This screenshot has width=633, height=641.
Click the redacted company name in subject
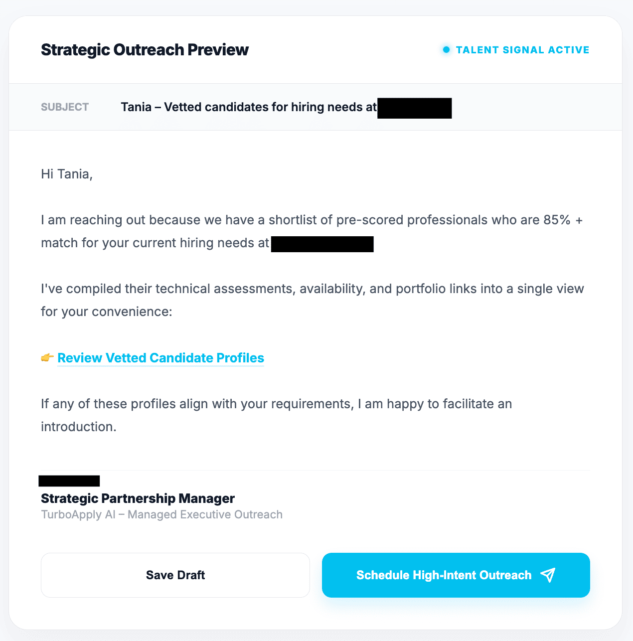(x=414, y=108)
